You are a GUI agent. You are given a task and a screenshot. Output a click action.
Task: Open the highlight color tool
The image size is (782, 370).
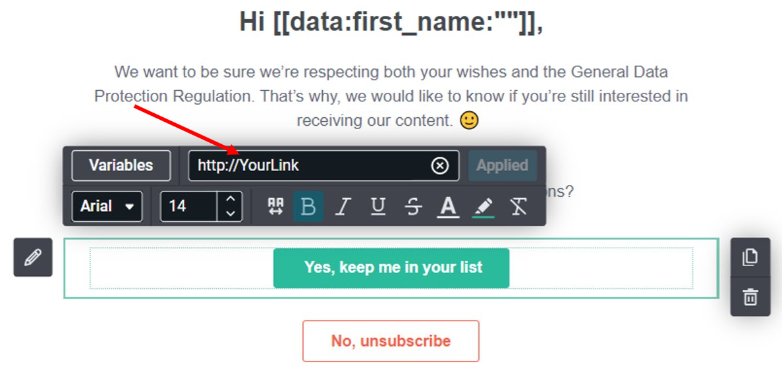click(484, 206)
